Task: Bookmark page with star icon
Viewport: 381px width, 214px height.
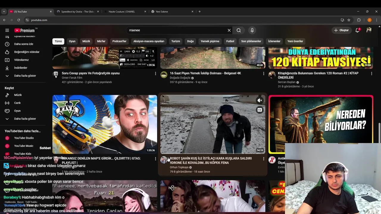Action: point(349,20)
